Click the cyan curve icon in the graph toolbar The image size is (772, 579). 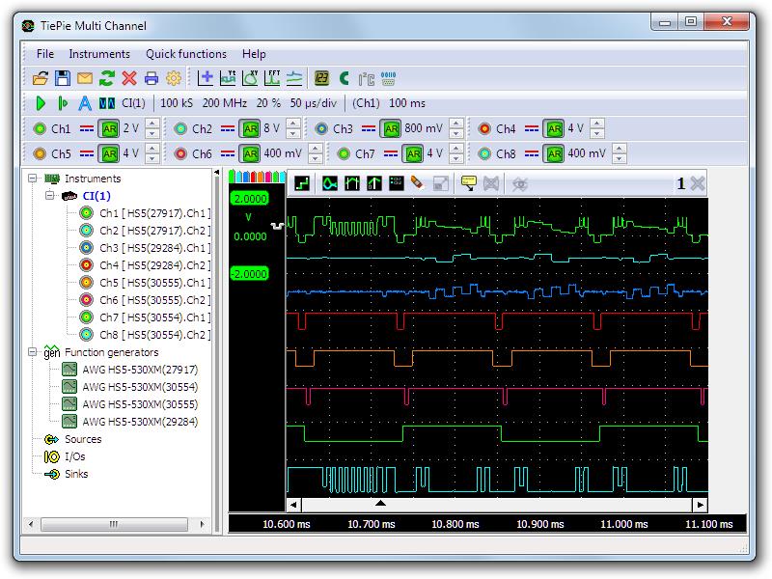click(329, 184)
